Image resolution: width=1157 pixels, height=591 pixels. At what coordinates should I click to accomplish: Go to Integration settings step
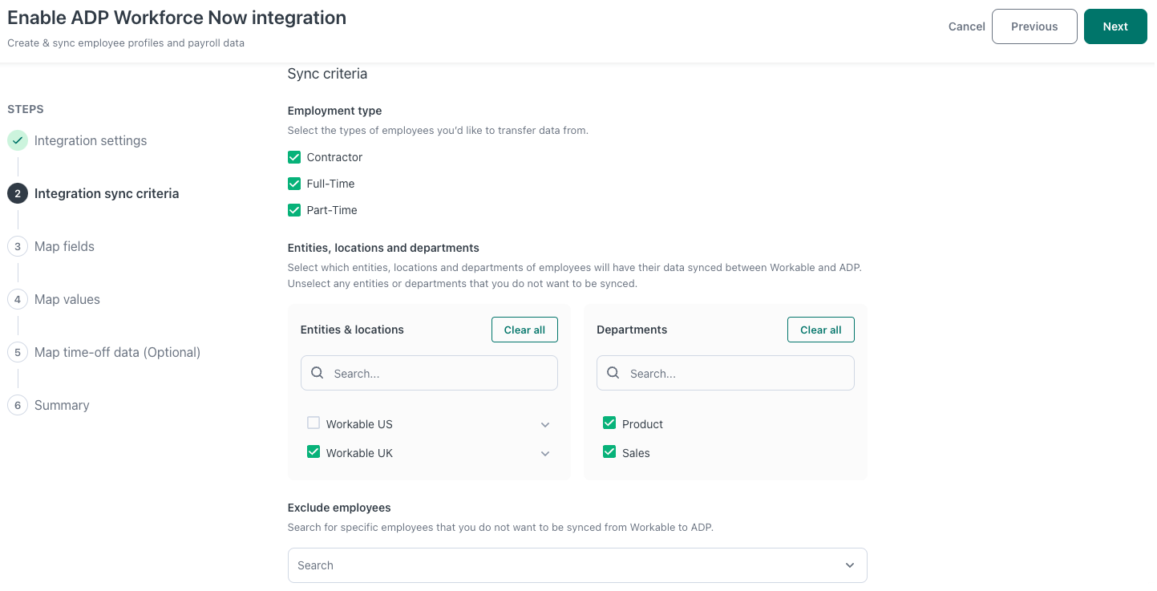pos(91,140)
